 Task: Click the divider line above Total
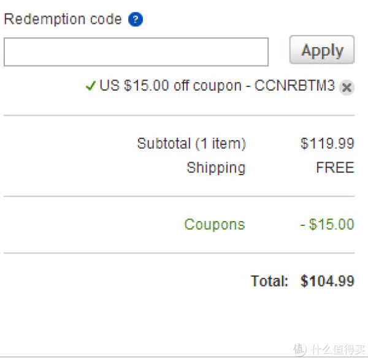(179, 253)
